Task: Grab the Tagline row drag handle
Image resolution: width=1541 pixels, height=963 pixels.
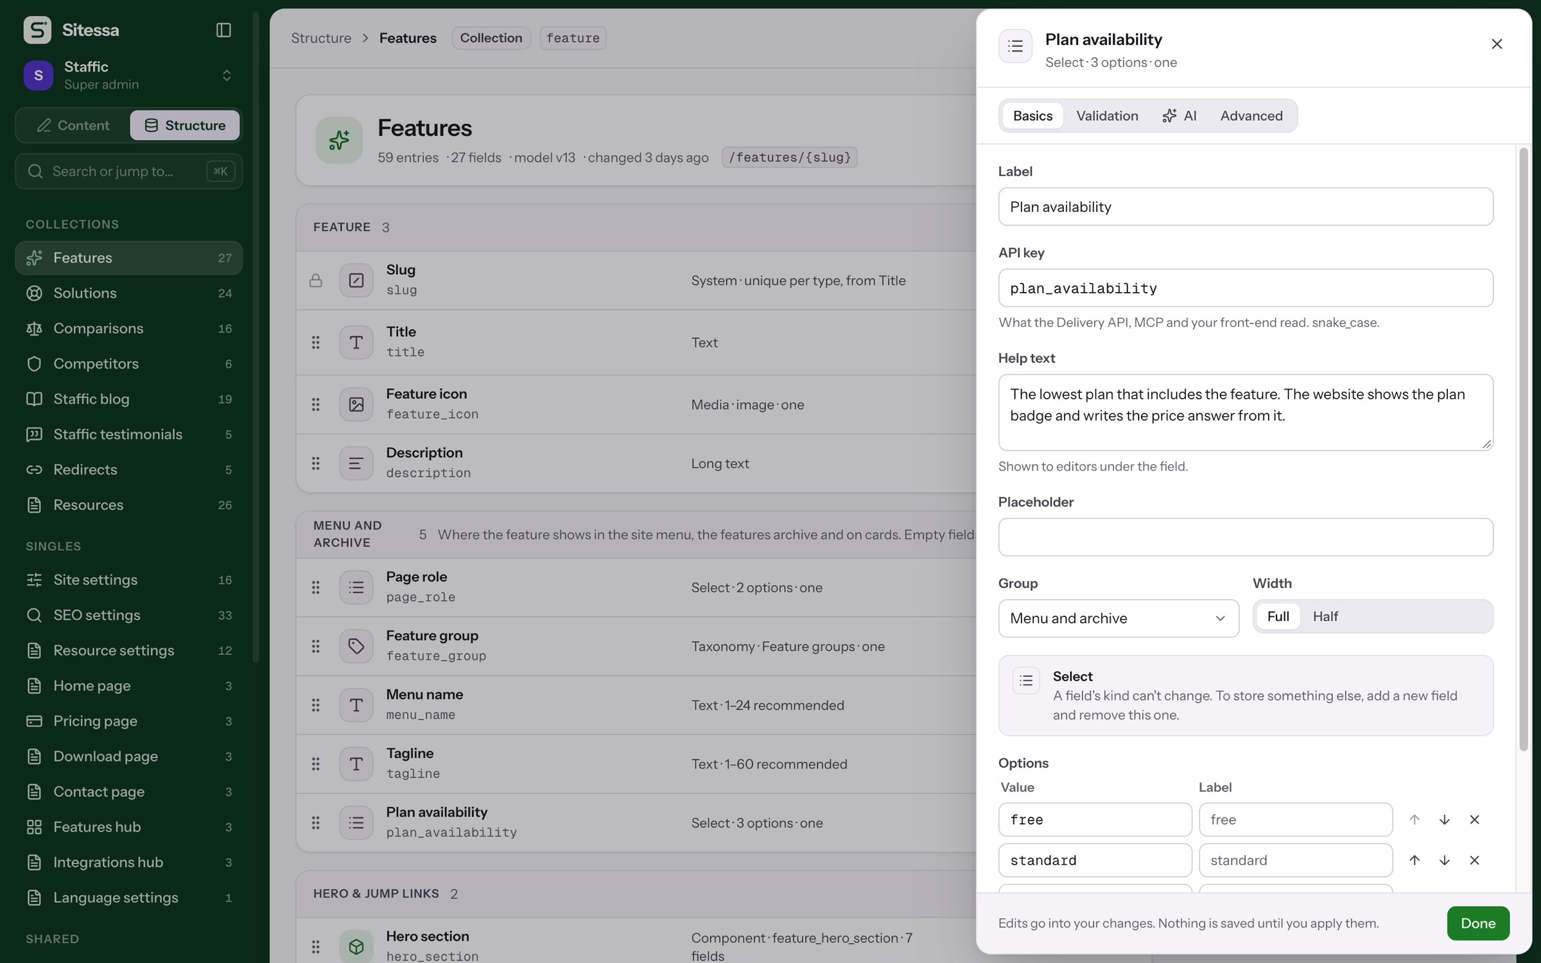Action: [315, 764]
